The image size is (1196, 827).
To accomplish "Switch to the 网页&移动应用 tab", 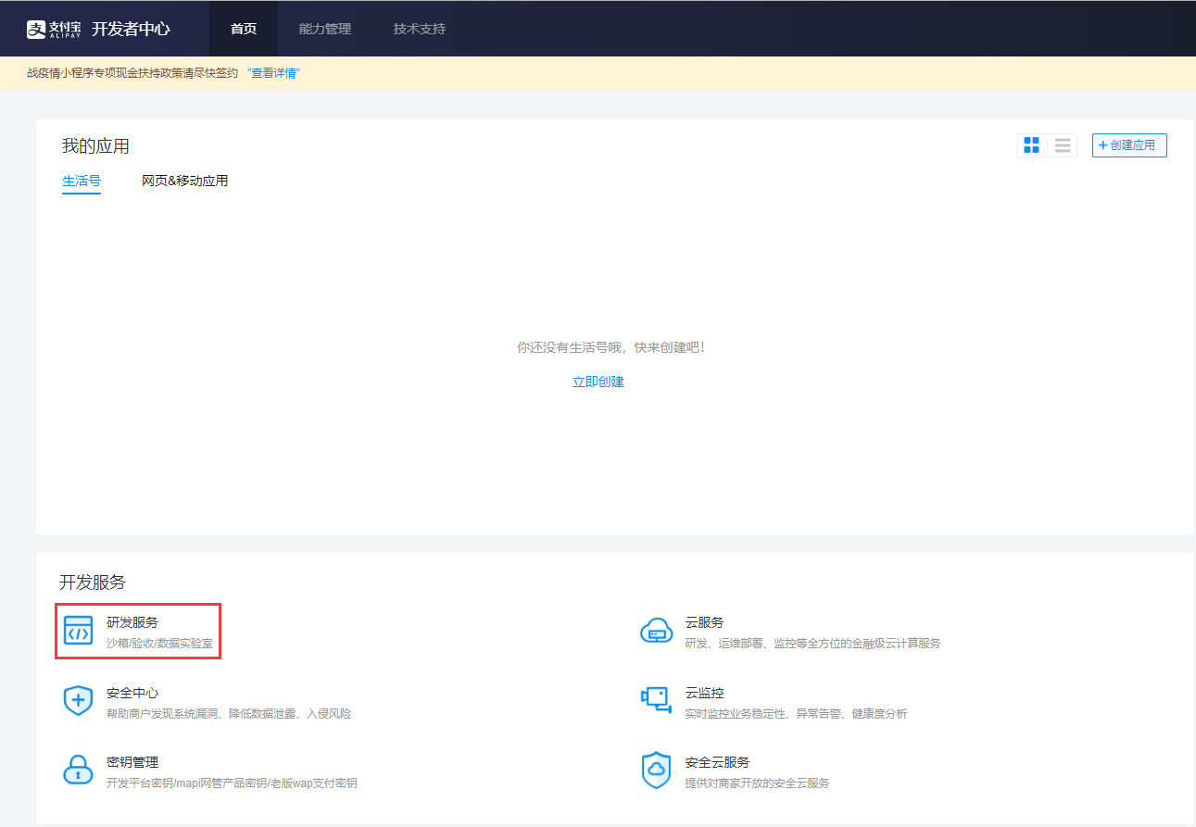I will tap(184, 181).
